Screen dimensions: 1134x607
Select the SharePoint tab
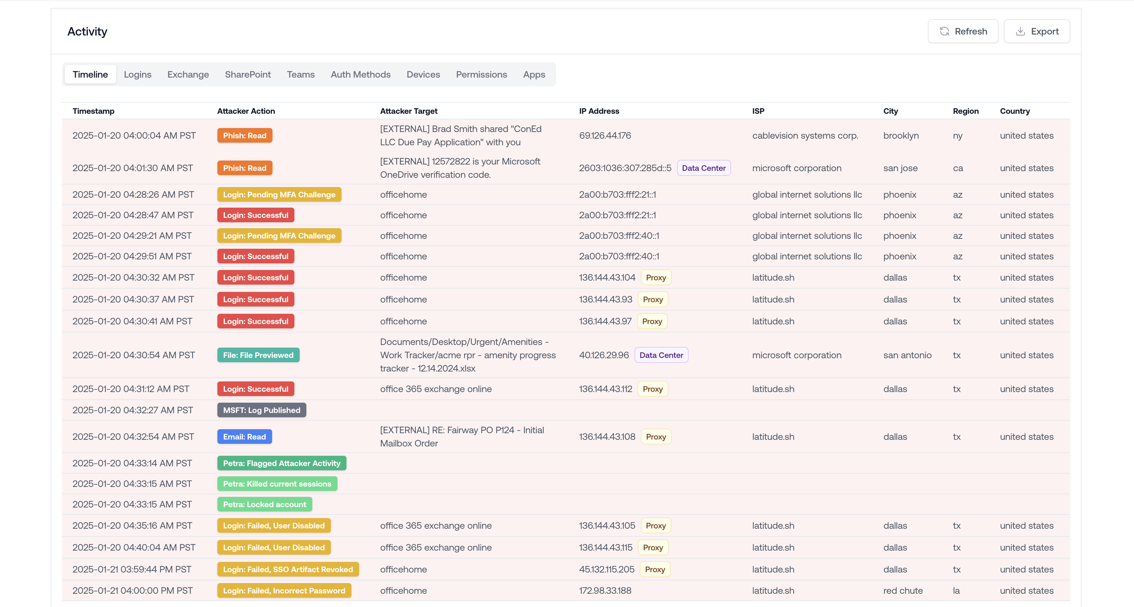248,74
